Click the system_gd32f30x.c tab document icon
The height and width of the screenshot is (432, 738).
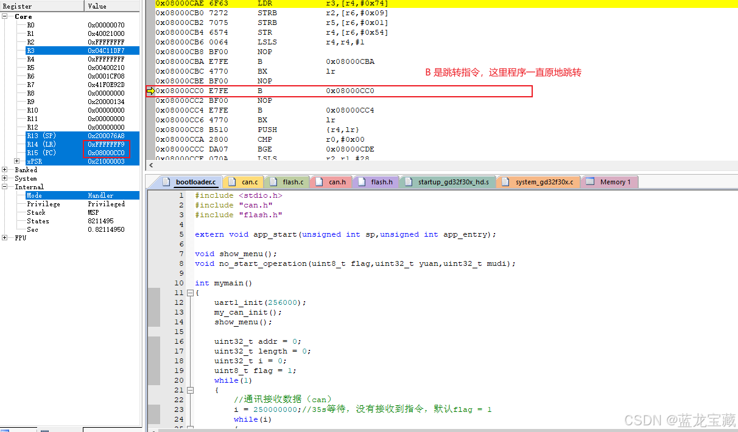505,181
